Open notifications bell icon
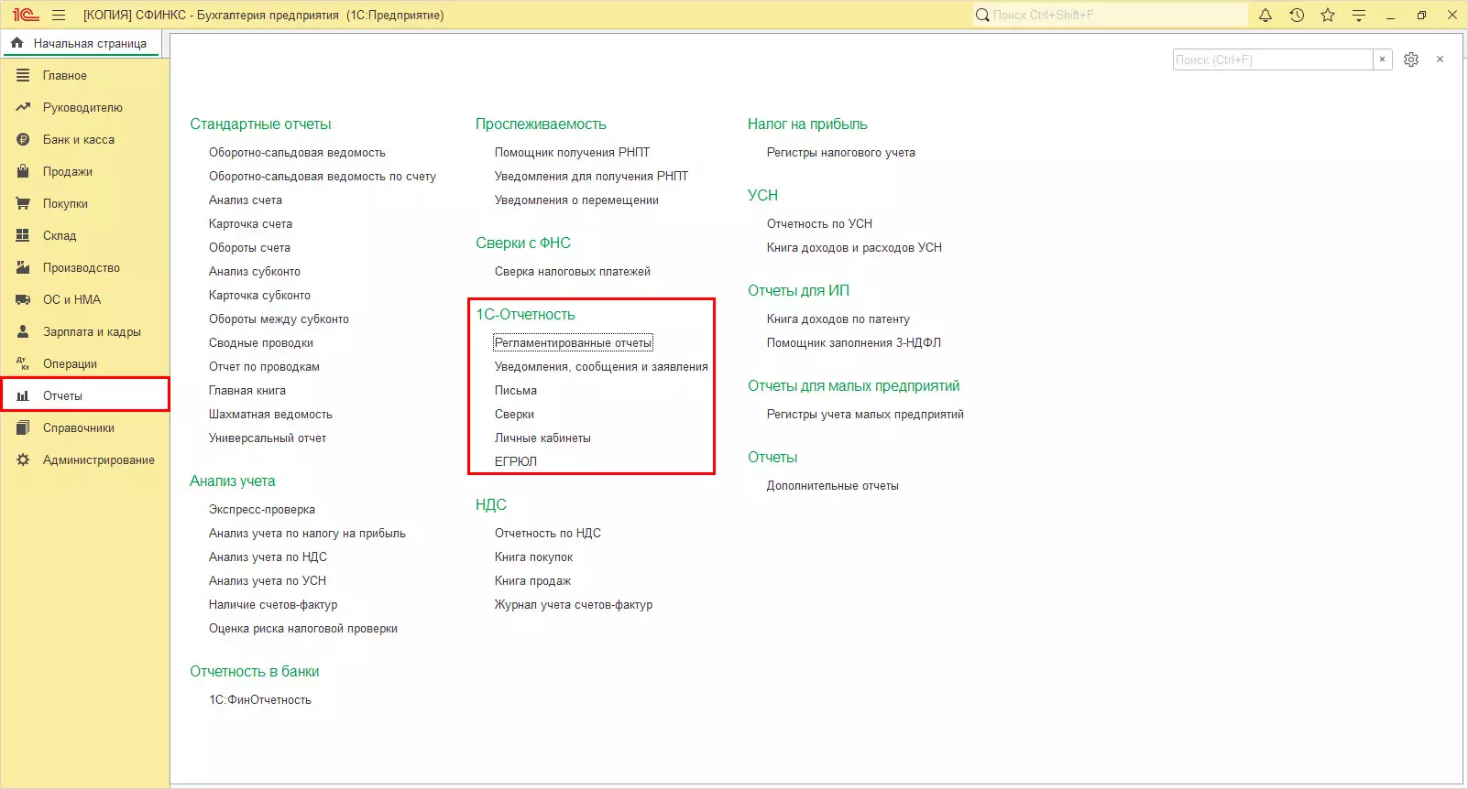Screen dimensions: 1468x789 (1265, 16)
